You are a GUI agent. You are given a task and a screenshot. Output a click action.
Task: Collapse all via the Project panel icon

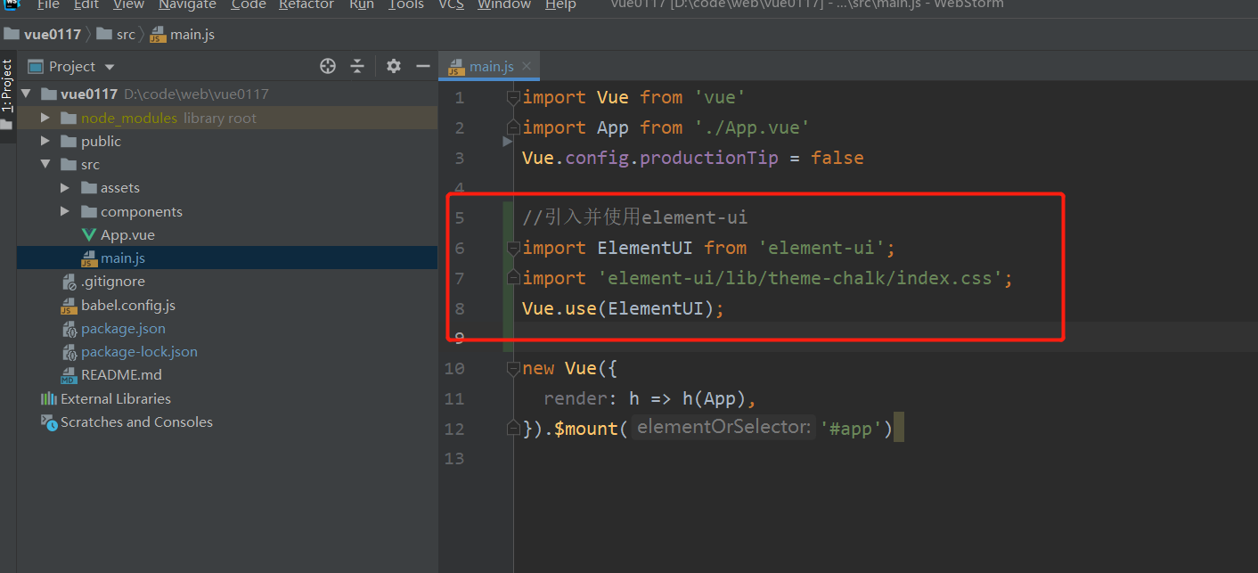click(x=357, y=66)
